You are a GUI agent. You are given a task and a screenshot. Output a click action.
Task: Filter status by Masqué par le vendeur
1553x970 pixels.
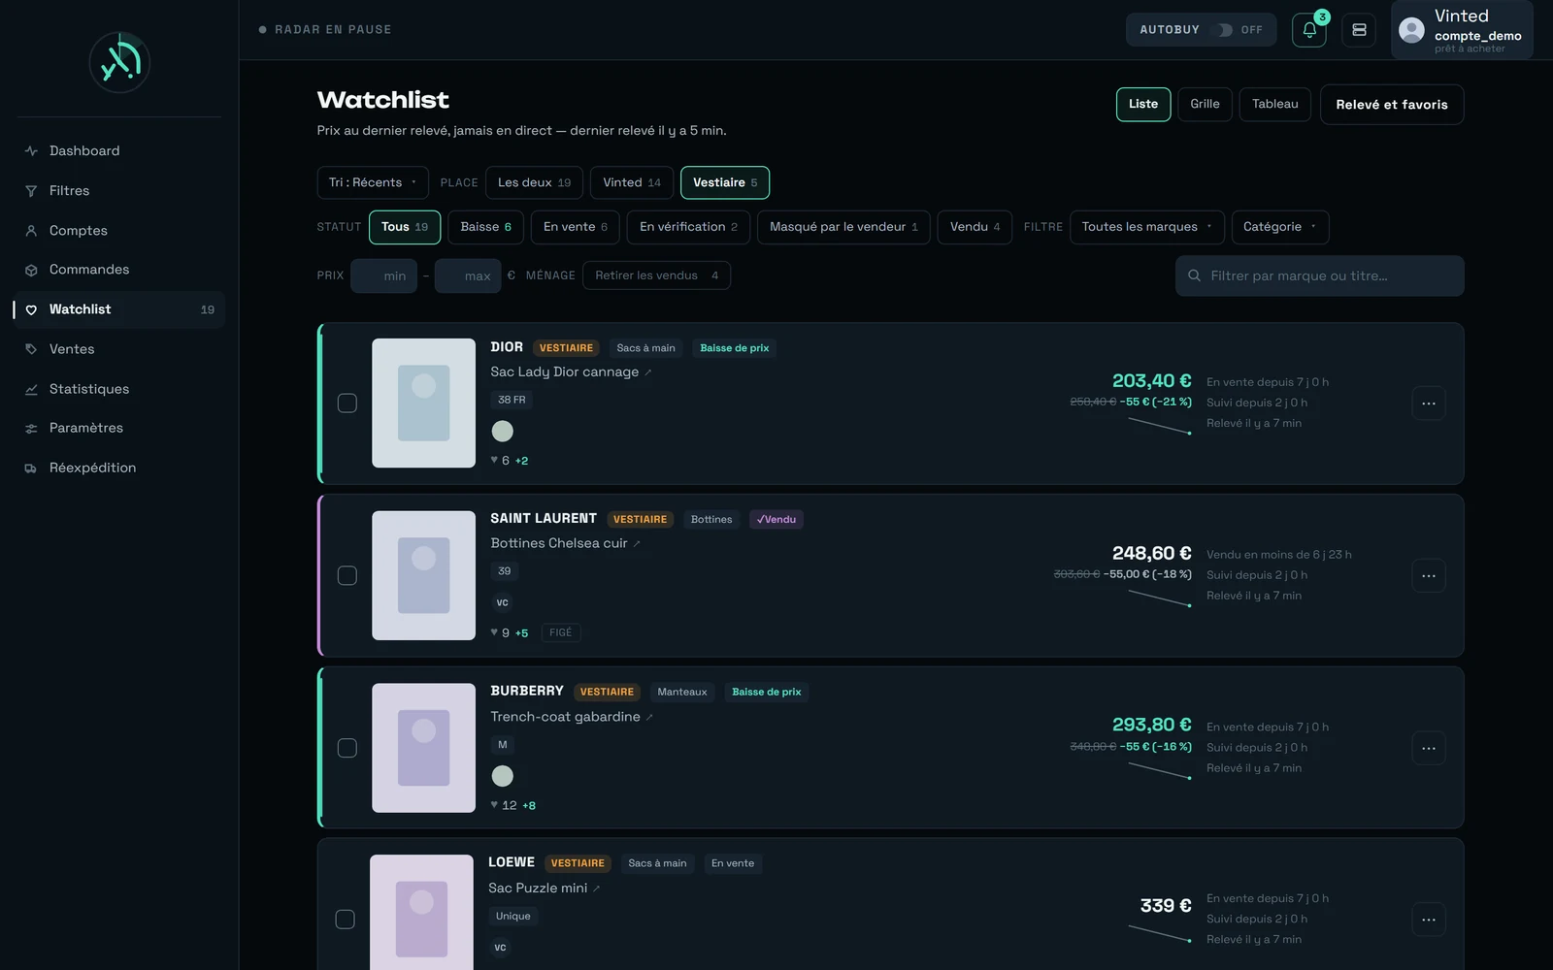coord(843,227)
